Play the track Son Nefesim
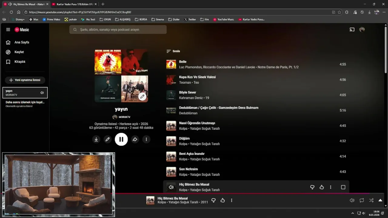The height and width of the screenshot is (218, 388). [188, 169]
